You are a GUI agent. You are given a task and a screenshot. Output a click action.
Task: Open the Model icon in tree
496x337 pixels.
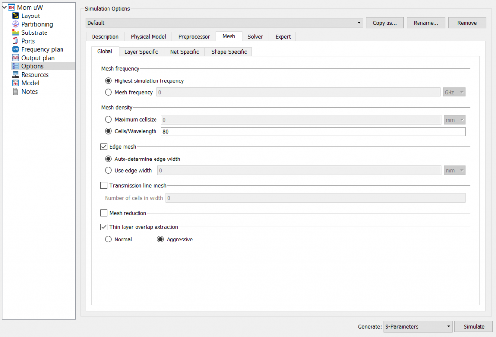coord(15,83)
